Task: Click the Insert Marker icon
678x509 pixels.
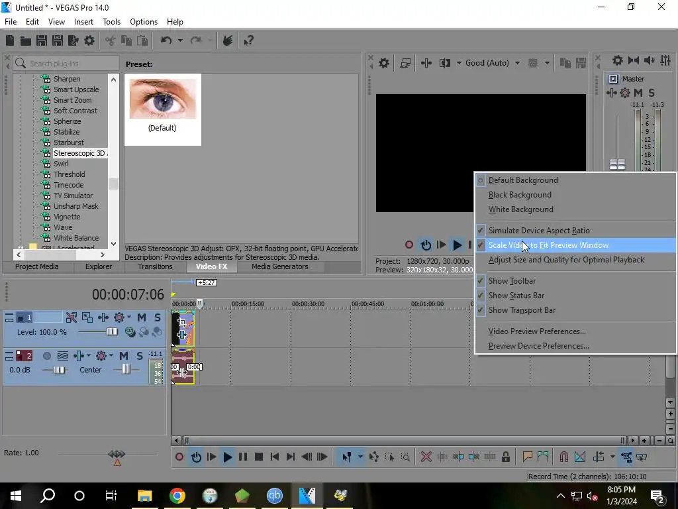Action: pyautogui.click(x=527, y=457)
